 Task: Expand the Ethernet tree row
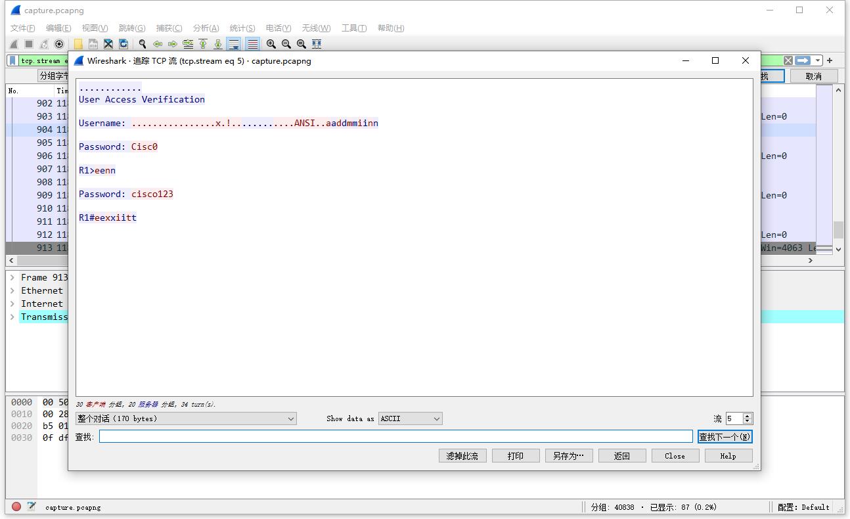point(12,290)
